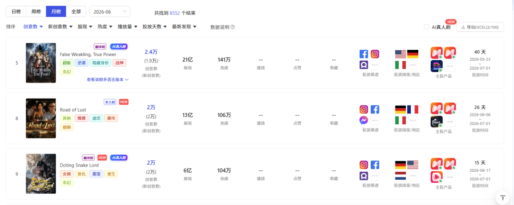
Task: Switch to 日榜 tab
Action: 16,11
